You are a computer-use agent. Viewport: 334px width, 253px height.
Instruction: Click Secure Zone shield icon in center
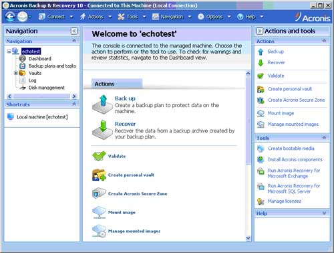(99, 193)
